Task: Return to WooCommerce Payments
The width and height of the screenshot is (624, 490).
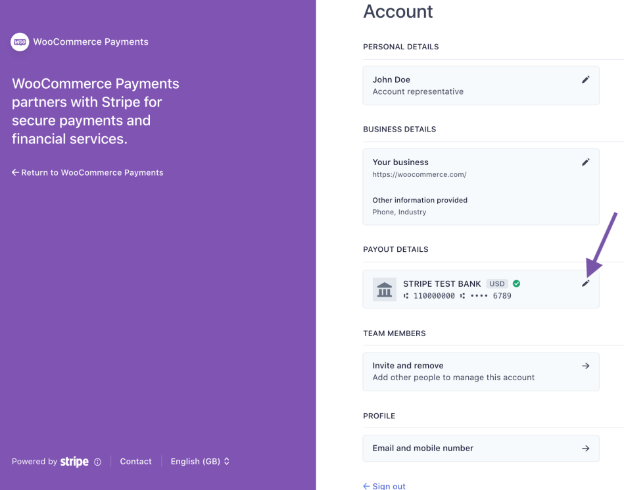Action: 87,172
